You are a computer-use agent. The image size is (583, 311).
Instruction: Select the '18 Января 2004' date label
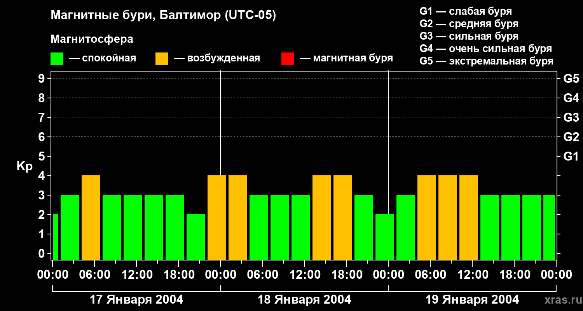[x=304, y=300]
